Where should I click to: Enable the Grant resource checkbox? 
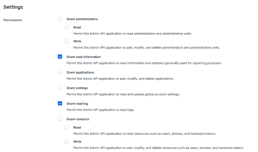tap(60, 119)
